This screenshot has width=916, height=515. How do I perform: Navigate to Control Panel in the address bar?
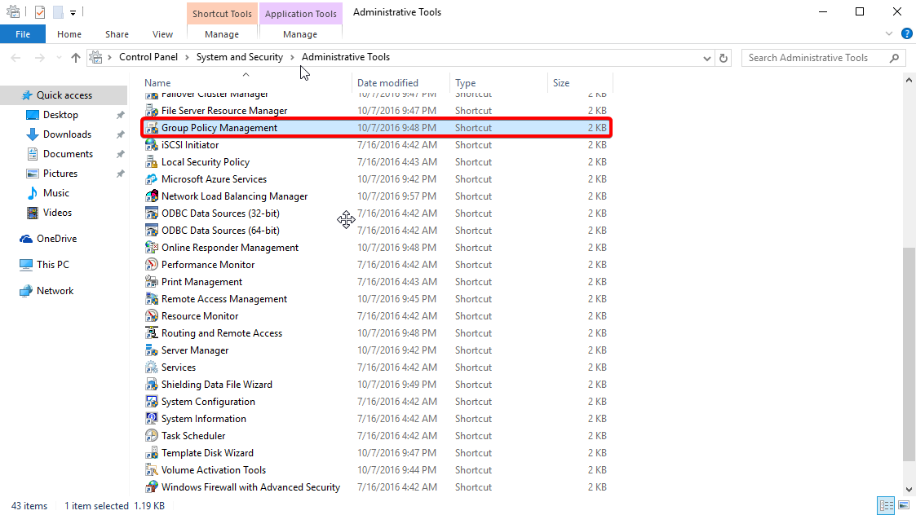tap(148, 57)
